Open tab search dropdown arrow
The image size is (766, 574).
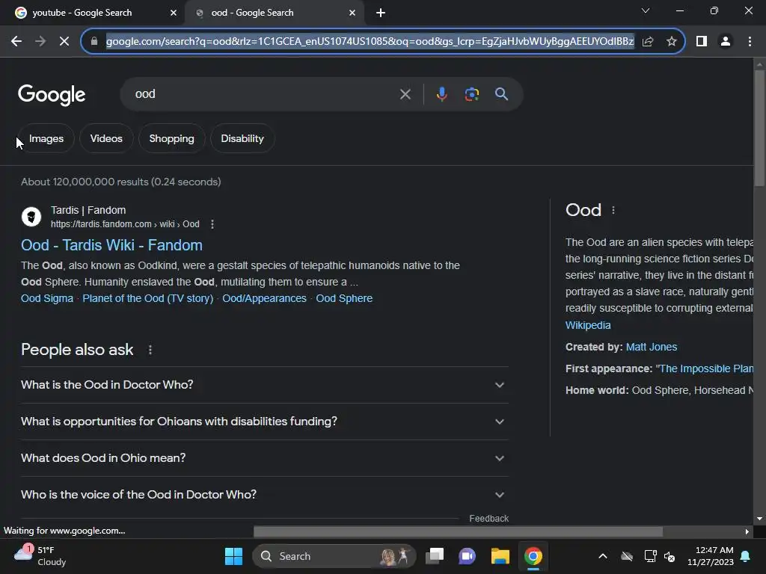(646, 10)
